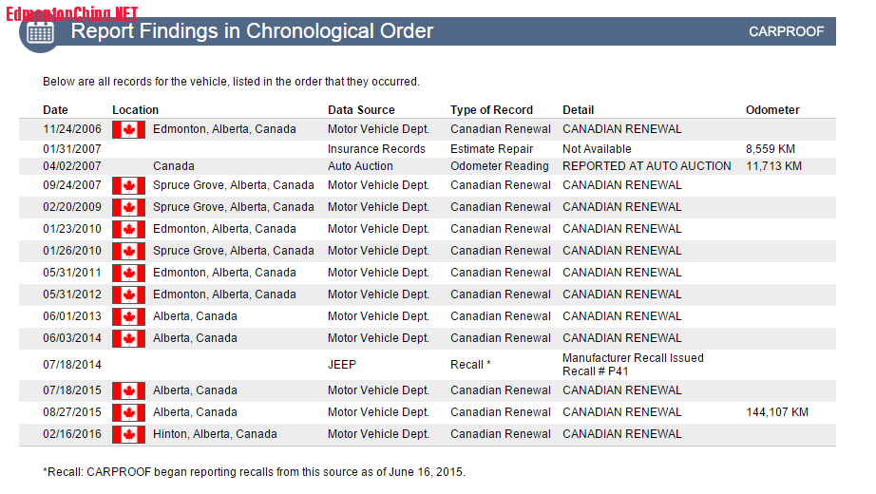The width and height of the screenshot is (876, 494).
Task: Click the REPORTED AT AUCTION detail
Action: click(x=646, y=166)
